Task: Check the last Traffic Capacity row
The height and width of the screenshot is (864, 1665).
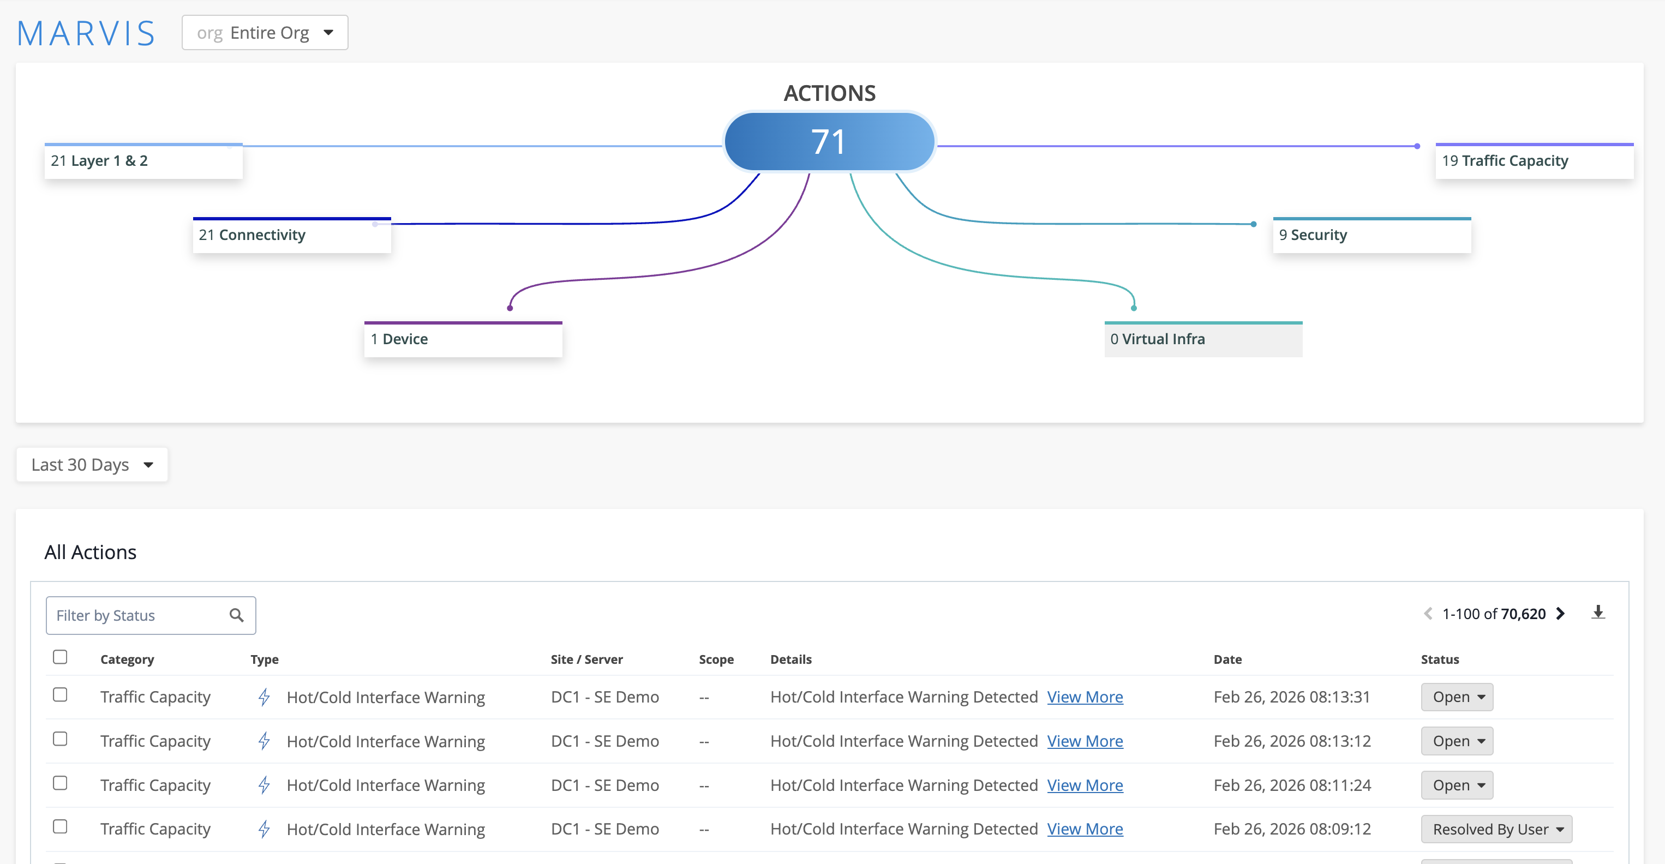Action: pyautogui.click(x=60, y=826)
